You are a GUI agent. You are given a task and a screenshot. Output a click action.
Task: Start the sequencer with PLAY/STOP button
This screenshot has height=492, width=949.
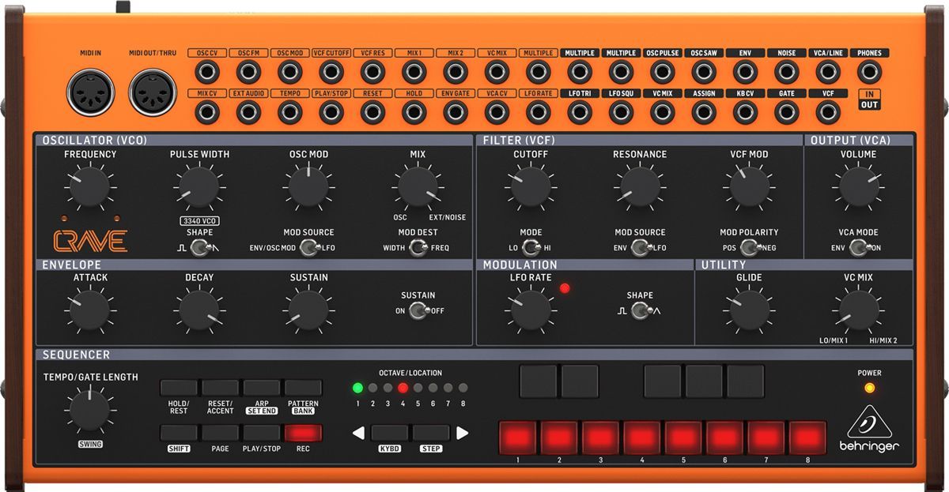262,433
